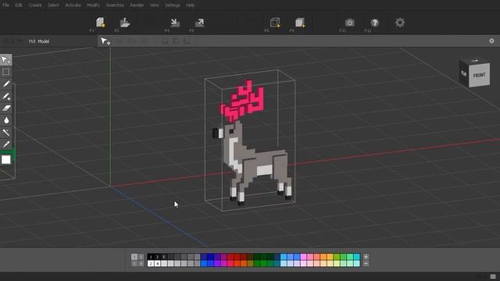This screenshot has height=281, width=500.
Task: Select the black swatch numbered 1
Action: click(151, 257)
